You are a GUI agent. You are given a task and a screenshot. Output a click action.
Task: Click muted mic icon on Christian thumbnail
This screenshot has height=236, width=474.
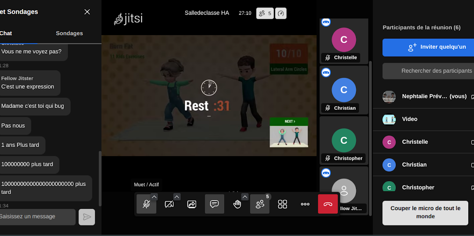(327, 108)
